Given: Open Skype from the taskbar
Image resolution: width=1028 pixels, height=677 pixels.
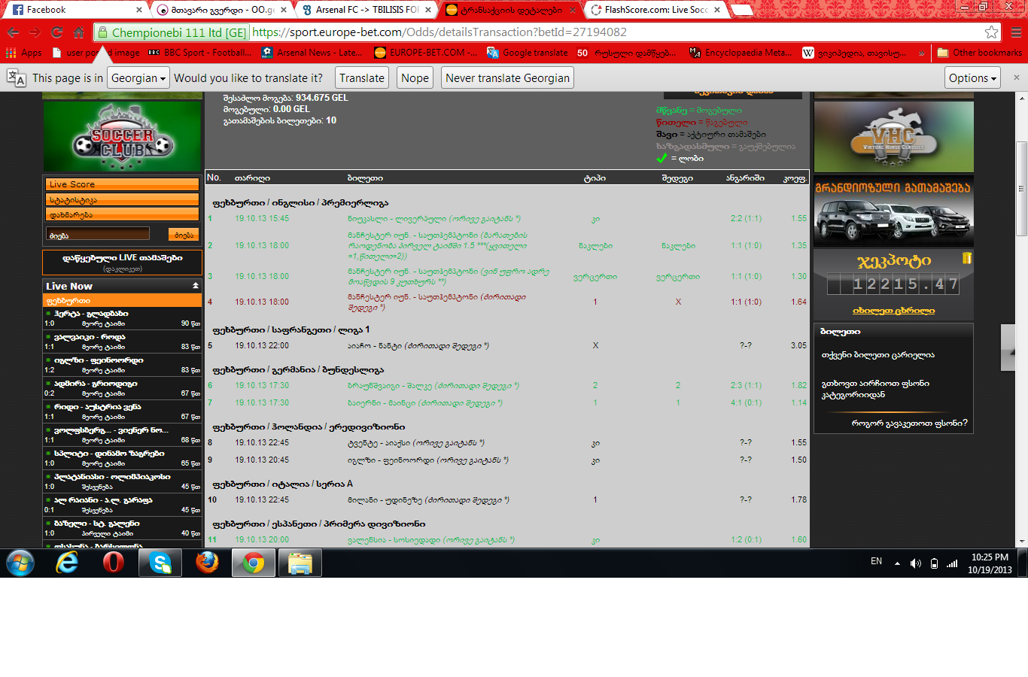Looking at the screenshot, I should (x=160, y=563).
